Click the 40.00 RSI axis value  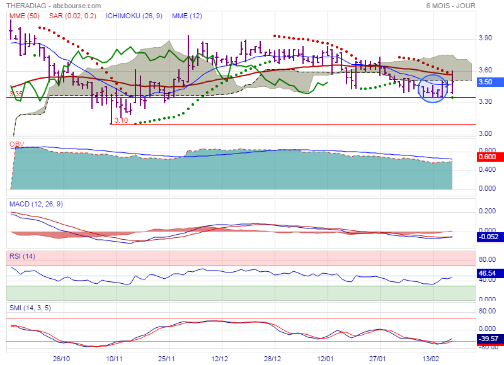pyautogui.click(x=487, y=280)
